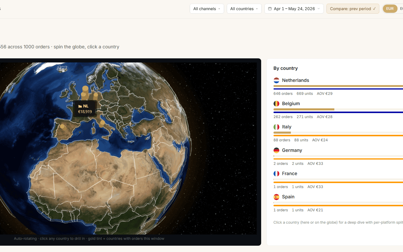Open Italy country row
403x252 pixels.
[x=338, y=133]
